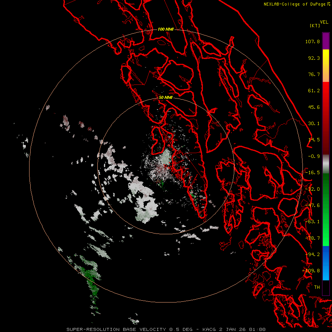Viewport: 332px width, 332px height.
Task: Click the 92.3 legend value
Action: tap(314, 58)
